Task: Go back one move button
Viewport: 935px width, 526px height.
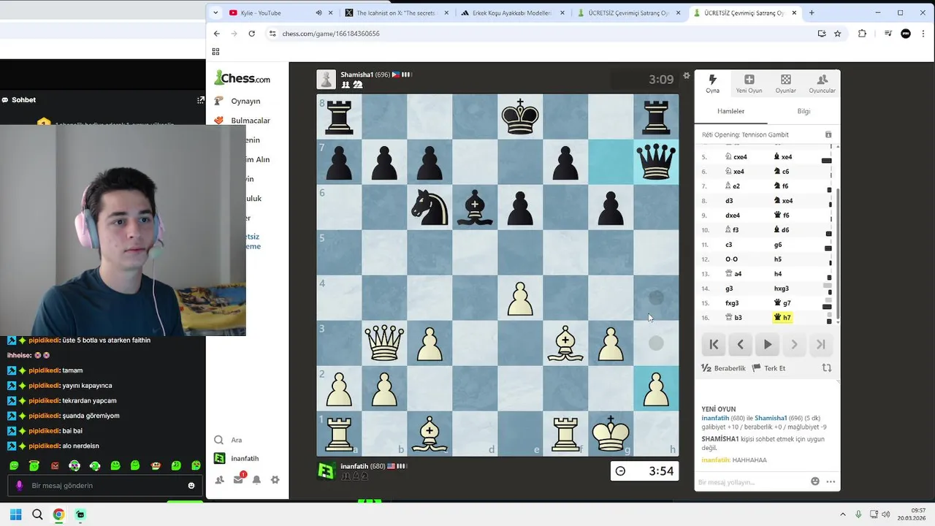Action: click(740, 344)
